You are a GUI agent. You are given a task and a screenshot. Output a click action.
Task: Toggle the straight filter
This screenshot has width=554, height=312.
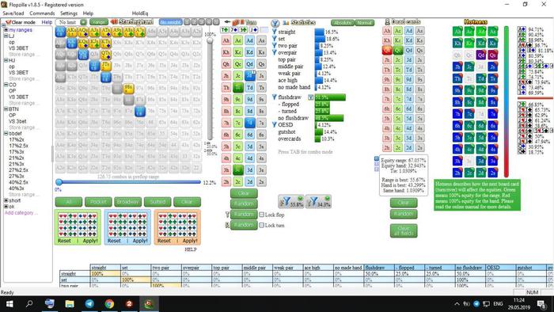click(274, 32)
